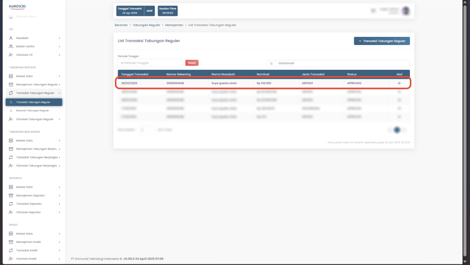Click the page scrollbar up arrow
This screenshot has width=470, height=265.
[465, 2]
